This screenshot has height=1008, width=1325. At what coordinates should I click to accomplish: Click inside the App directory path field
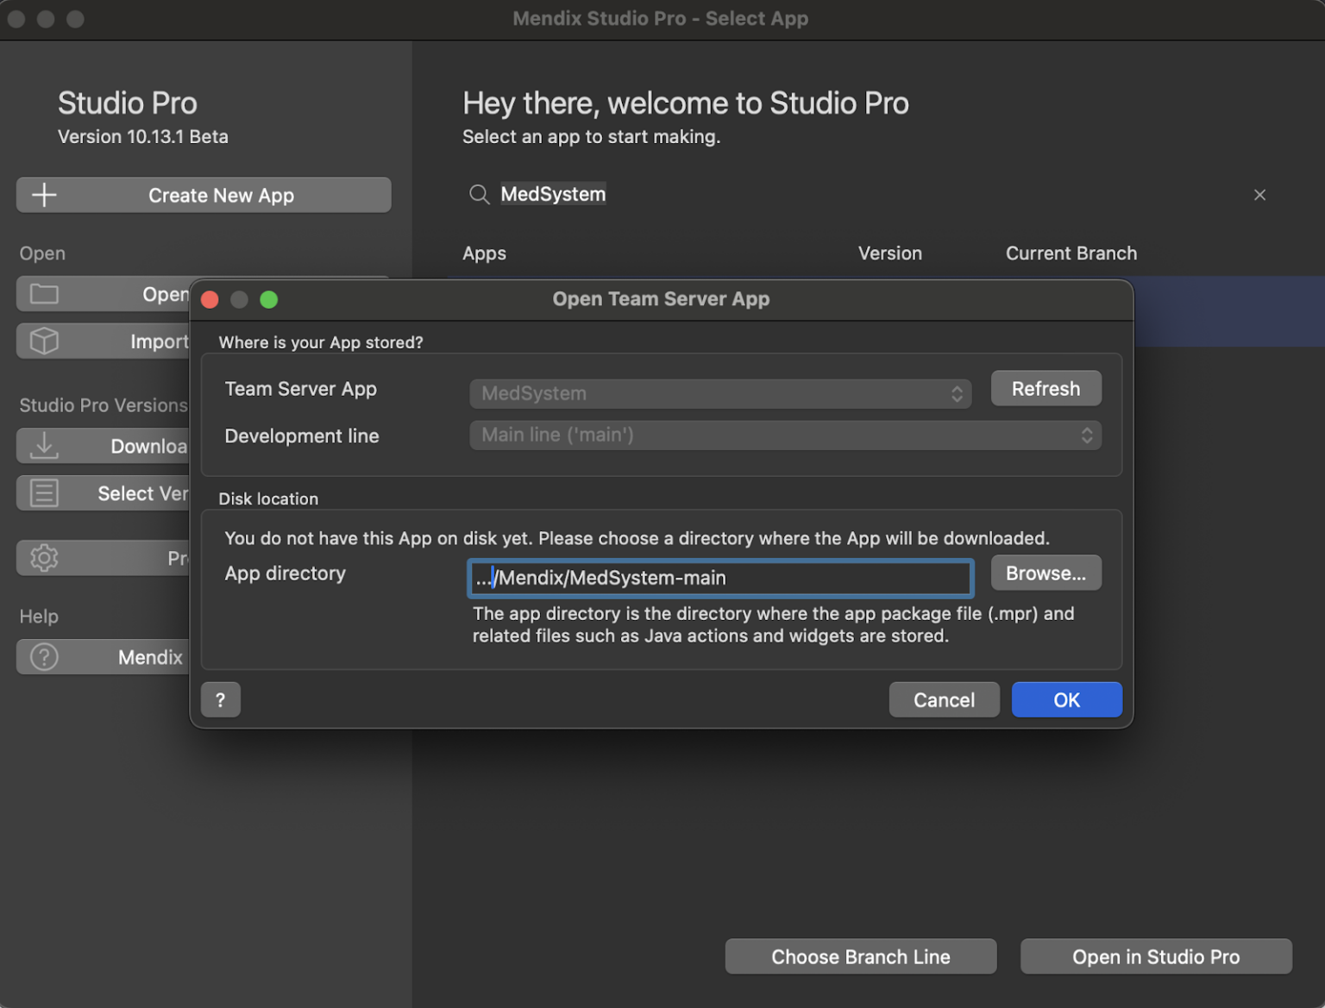(720, 578)
